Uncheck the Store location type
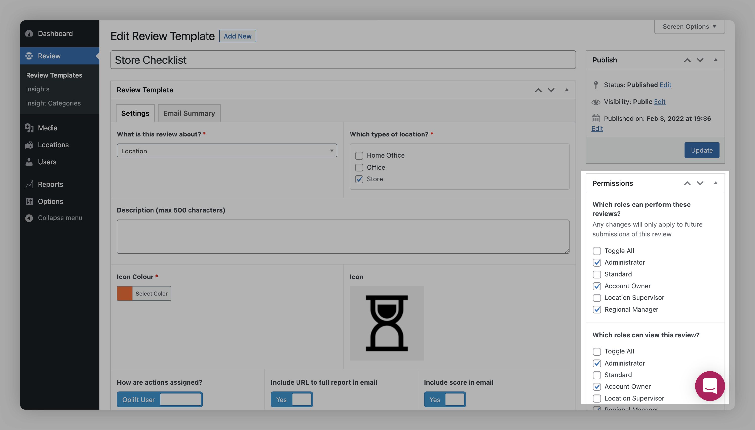The height and width of the screenshot is (430, 755). coord(359,179)
